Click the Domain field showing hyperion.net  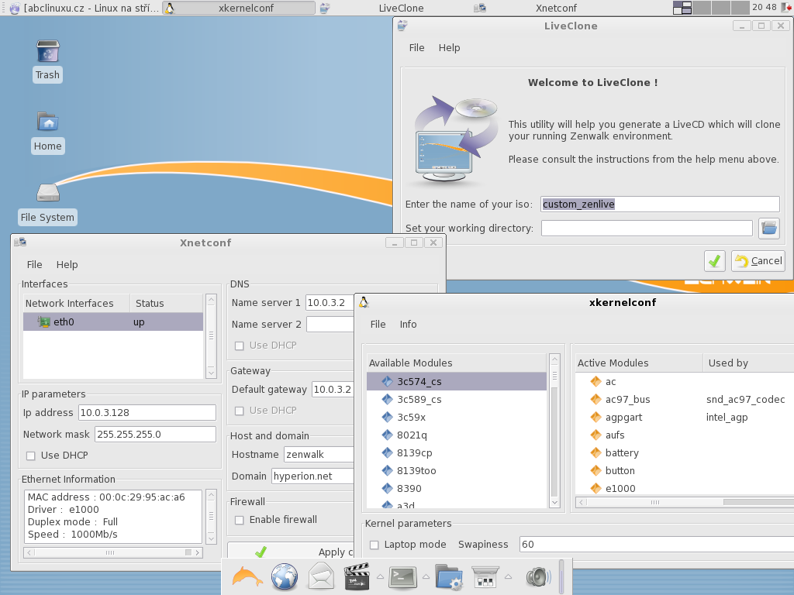(x=313, y=476)
